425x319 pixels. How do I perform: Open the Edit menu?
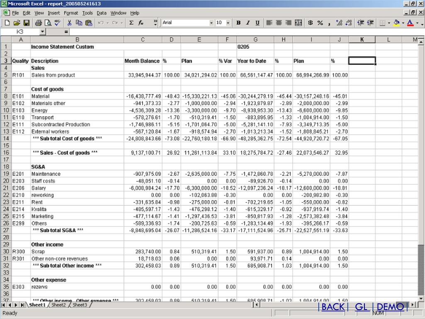click(26, 13)
